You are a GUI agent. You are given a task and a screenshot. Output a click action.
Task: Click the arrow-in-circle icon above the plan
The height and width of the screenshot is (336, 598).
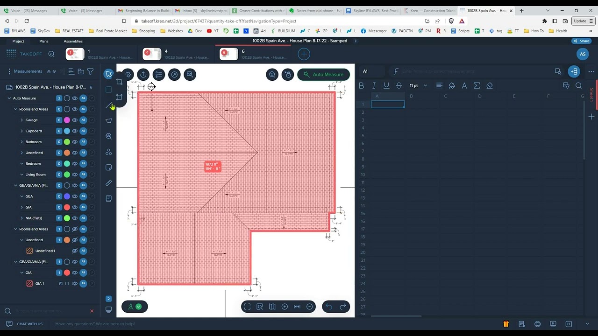(x=174, y=75)
